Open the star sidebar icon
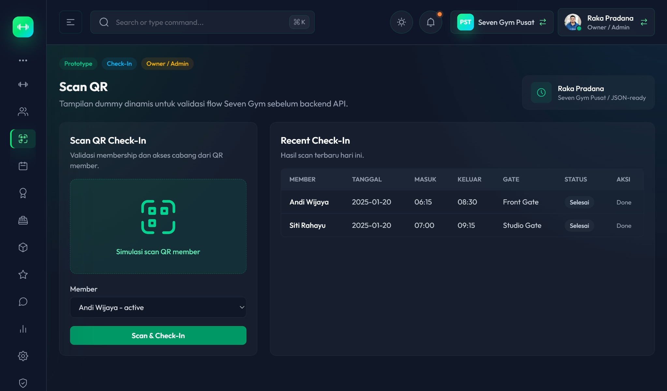Image resolution: width=667 pixels, height=391 pixels. pyautogui.click(x=23, y=274)
